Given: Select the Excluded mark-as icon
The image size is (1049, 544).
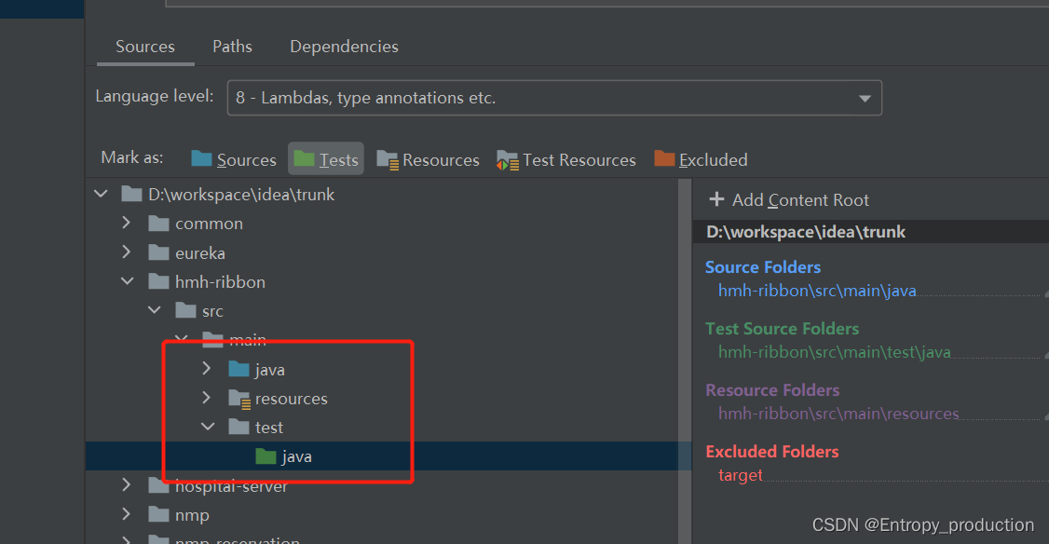Looking at the screenshot, I should [x=663, y=158].
